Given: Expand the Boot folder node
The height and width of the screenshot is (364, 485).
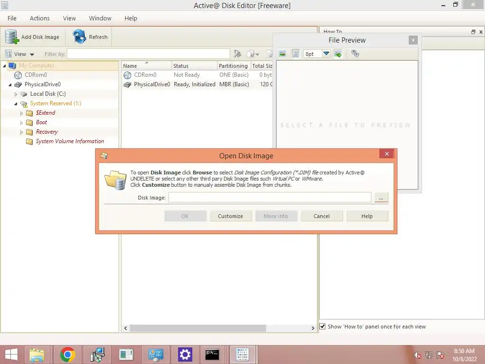Looking at the screenshot, I should (x=21, y=123).
